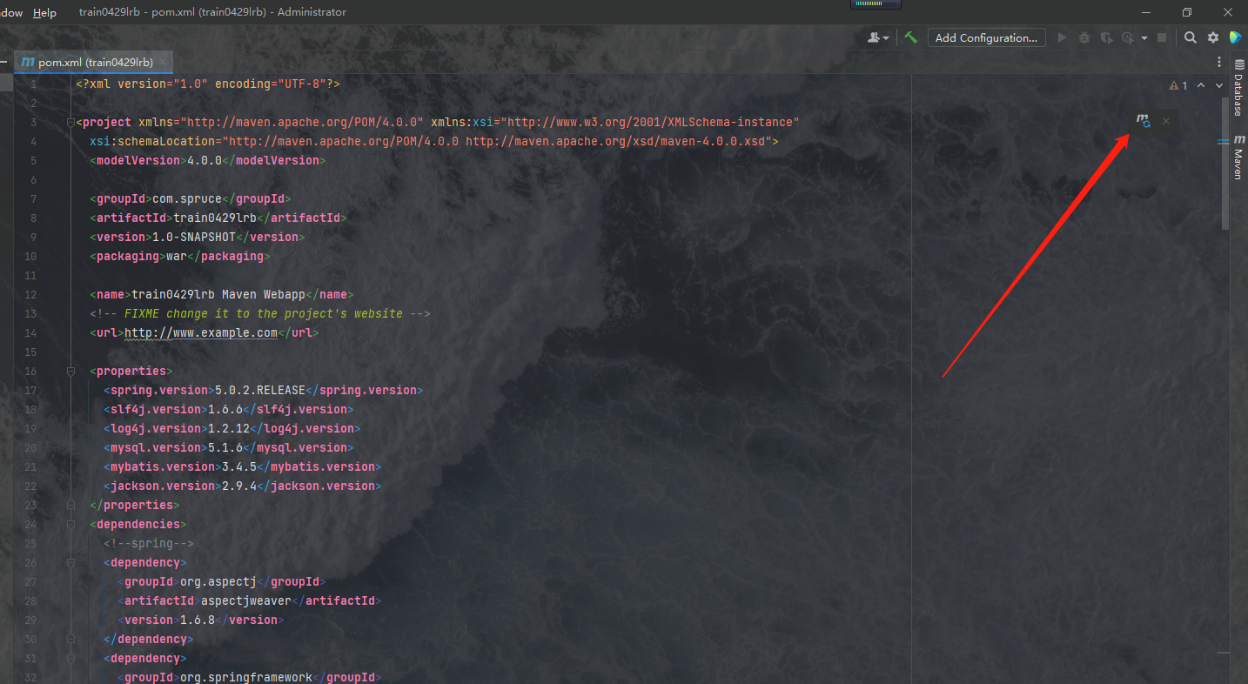Collapse the project tag fold marker

click(x=72, y=122)
